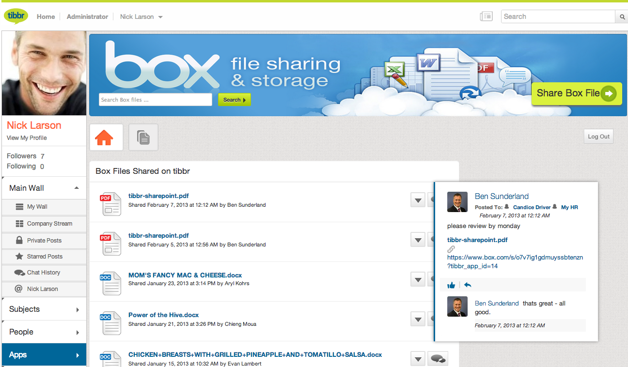Image resolution: width=628 pixels, height=367 pixels.
Task: Click Private Posts lock icon
Action: click(x=19, y=240)
